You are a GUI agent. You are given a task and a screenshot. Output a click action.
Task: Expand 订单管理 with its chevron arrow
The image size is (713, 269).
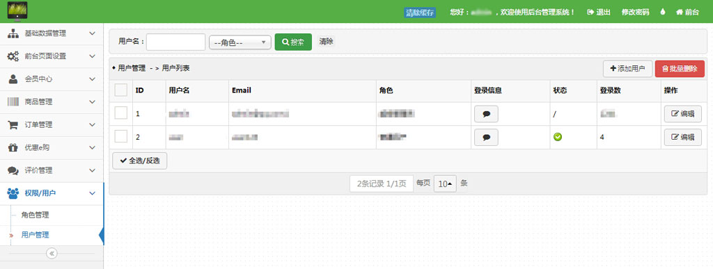pyautogui.click(x=93, y=124)
